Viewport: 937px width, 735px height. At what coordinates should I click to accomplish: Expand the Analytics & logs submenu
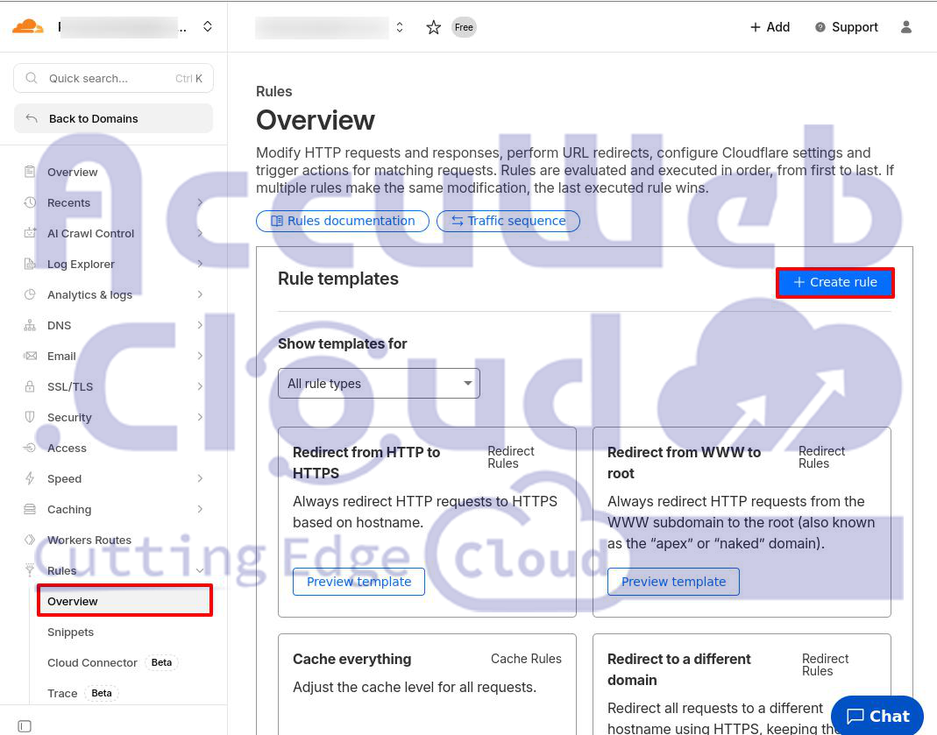200,294
